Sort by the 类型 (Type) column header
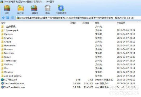The image size is (141, 97). point(97,23)
